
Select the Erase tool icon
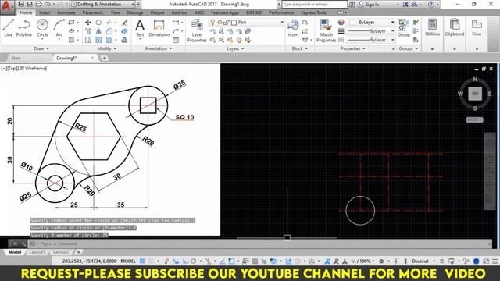[x=125, y=23]
